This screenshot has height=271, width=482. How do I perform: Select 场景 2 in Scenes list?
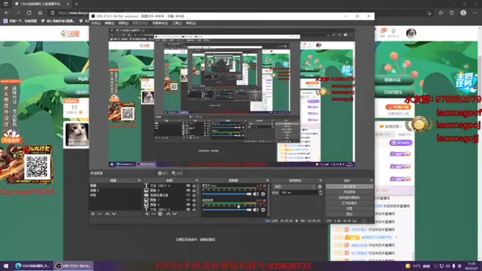pyautogui.click(x=115, y=190)
